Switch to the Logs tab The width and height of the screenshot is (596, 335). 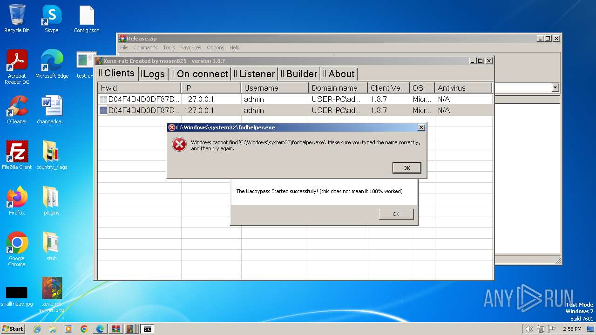[x=153, y=74]
